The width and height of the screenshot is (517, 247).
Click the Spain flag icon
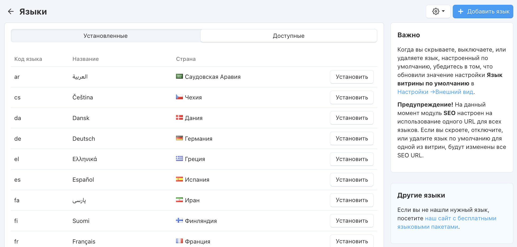coord(179,179)
